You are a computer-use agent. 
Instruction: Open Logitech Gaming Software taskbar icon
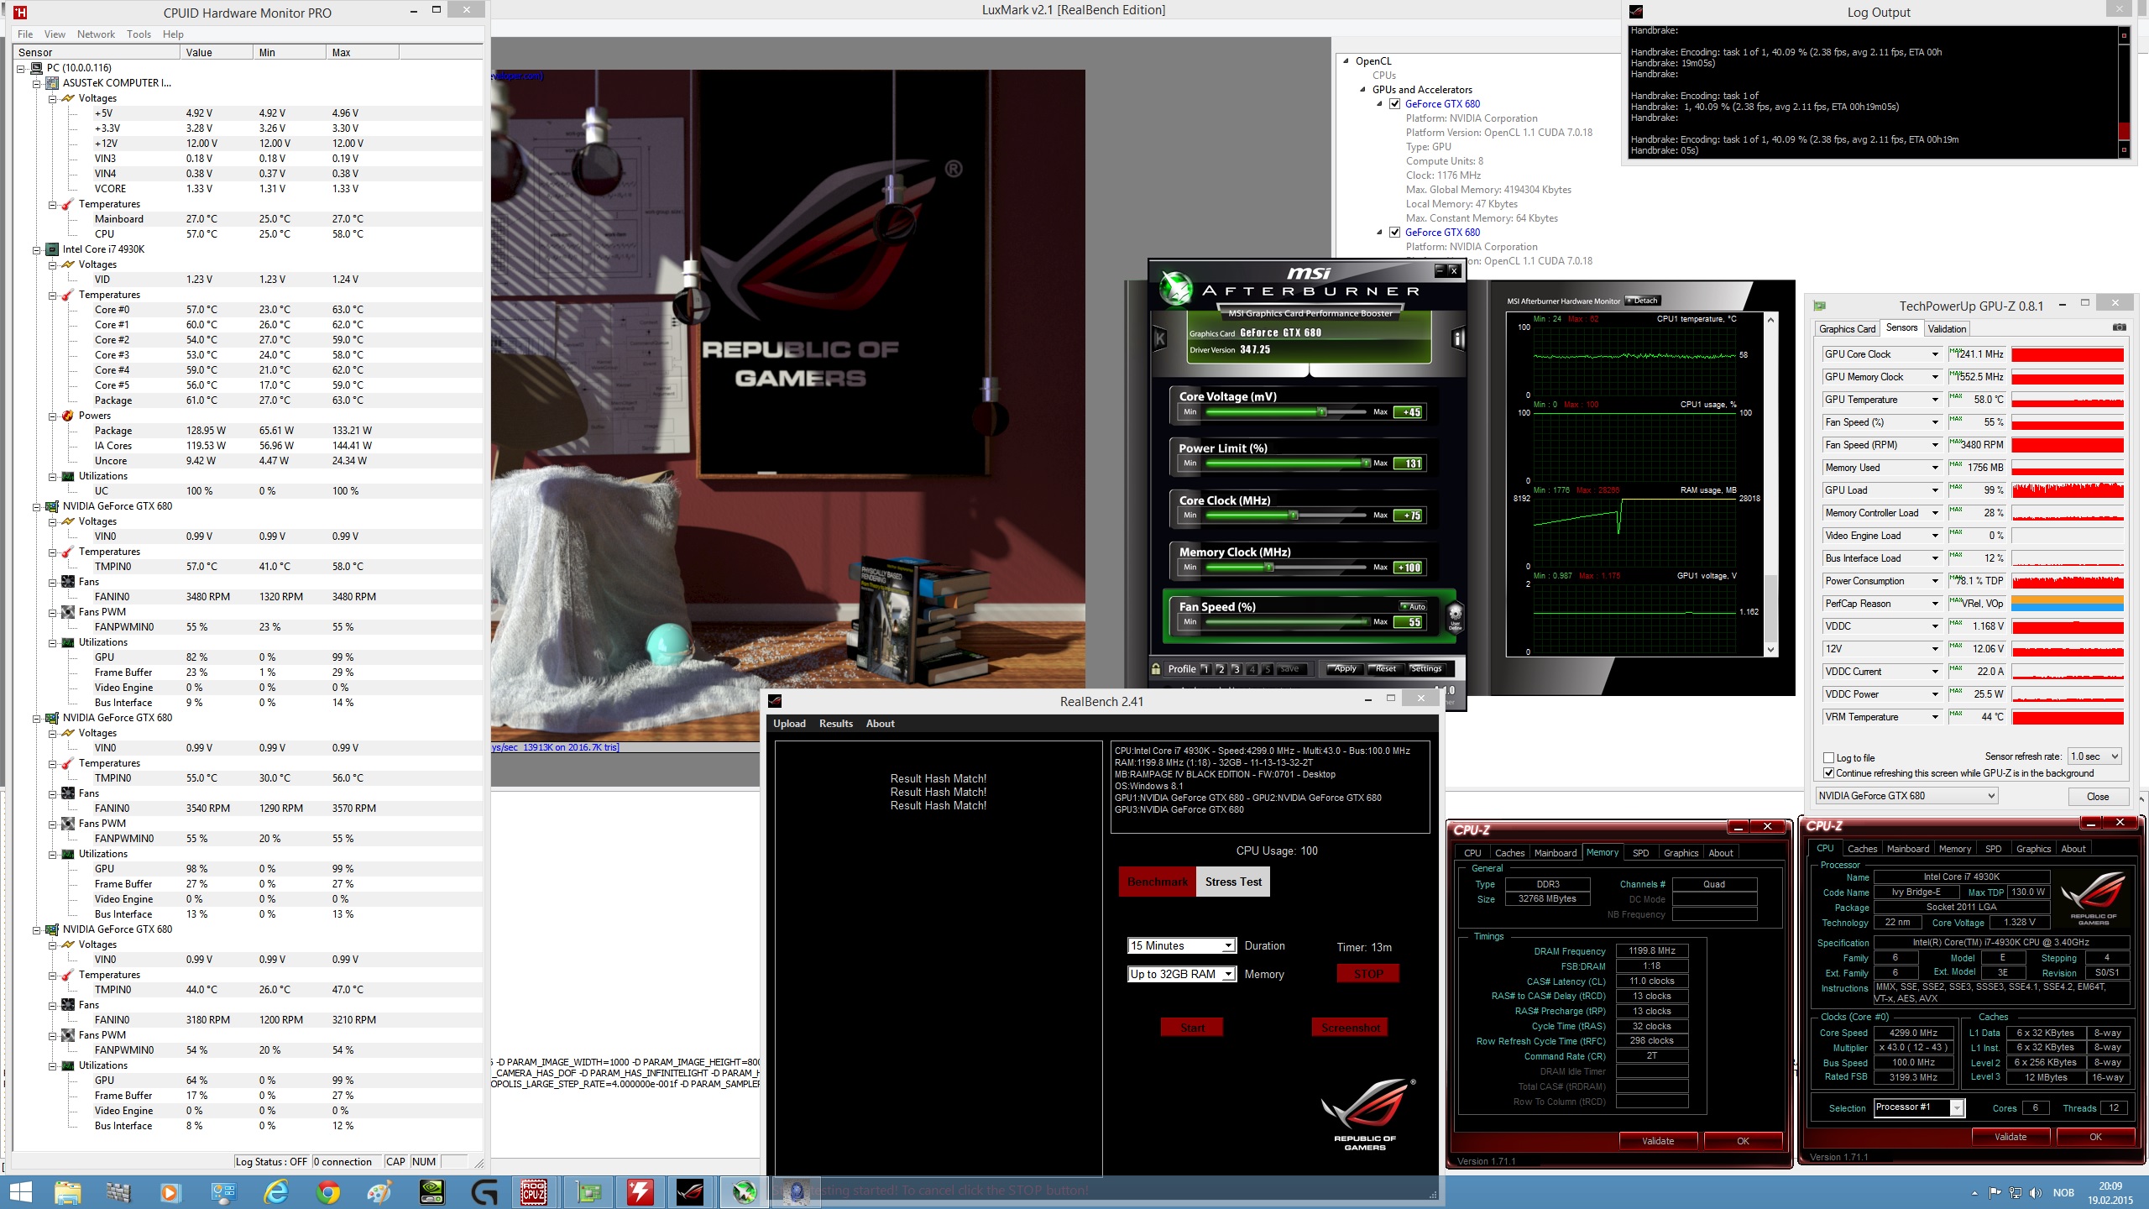point(484,1192)
